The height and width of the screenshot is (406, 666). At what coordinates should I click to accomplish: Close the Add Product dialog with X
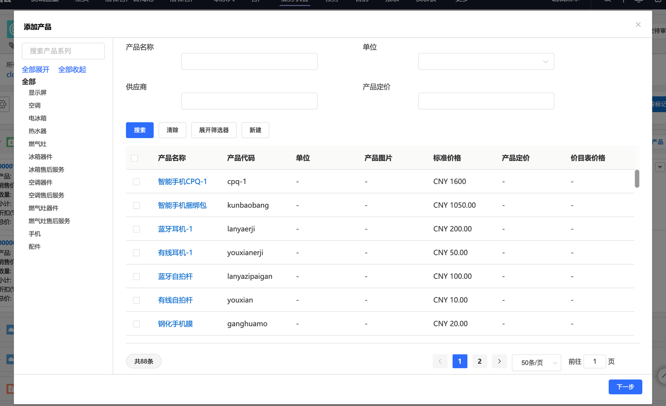638,25
